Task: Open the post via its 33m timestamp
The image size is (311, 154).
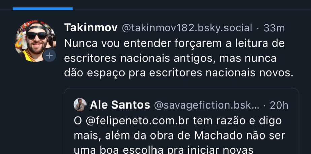Action: (x=274, y=28)
